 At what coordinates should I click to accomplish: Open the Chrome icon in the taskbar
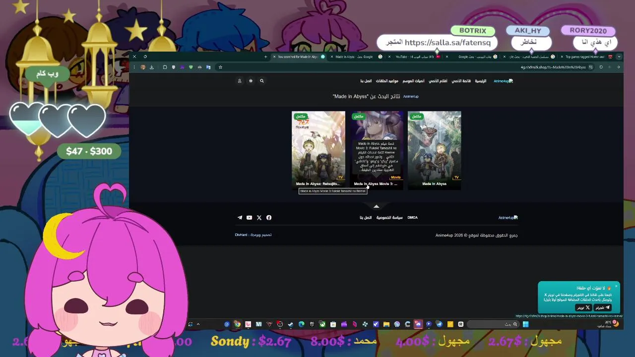pyautogui.click(x=237, y=324)
